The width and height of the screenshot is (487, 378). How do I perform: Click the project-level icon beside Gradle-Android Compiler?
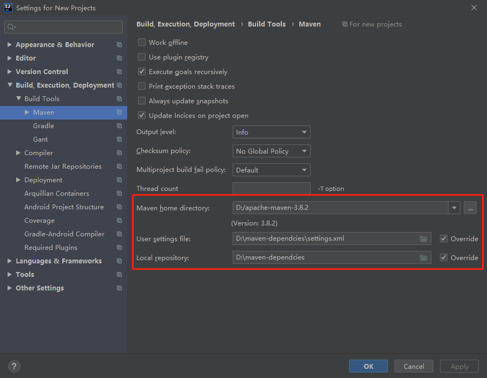click(119, 234)
